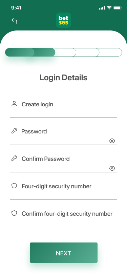The width and height of the screenshot is (127, 275).
Task: Toggle visibility of the Confirm Password field
Action: tap(112, 168)
